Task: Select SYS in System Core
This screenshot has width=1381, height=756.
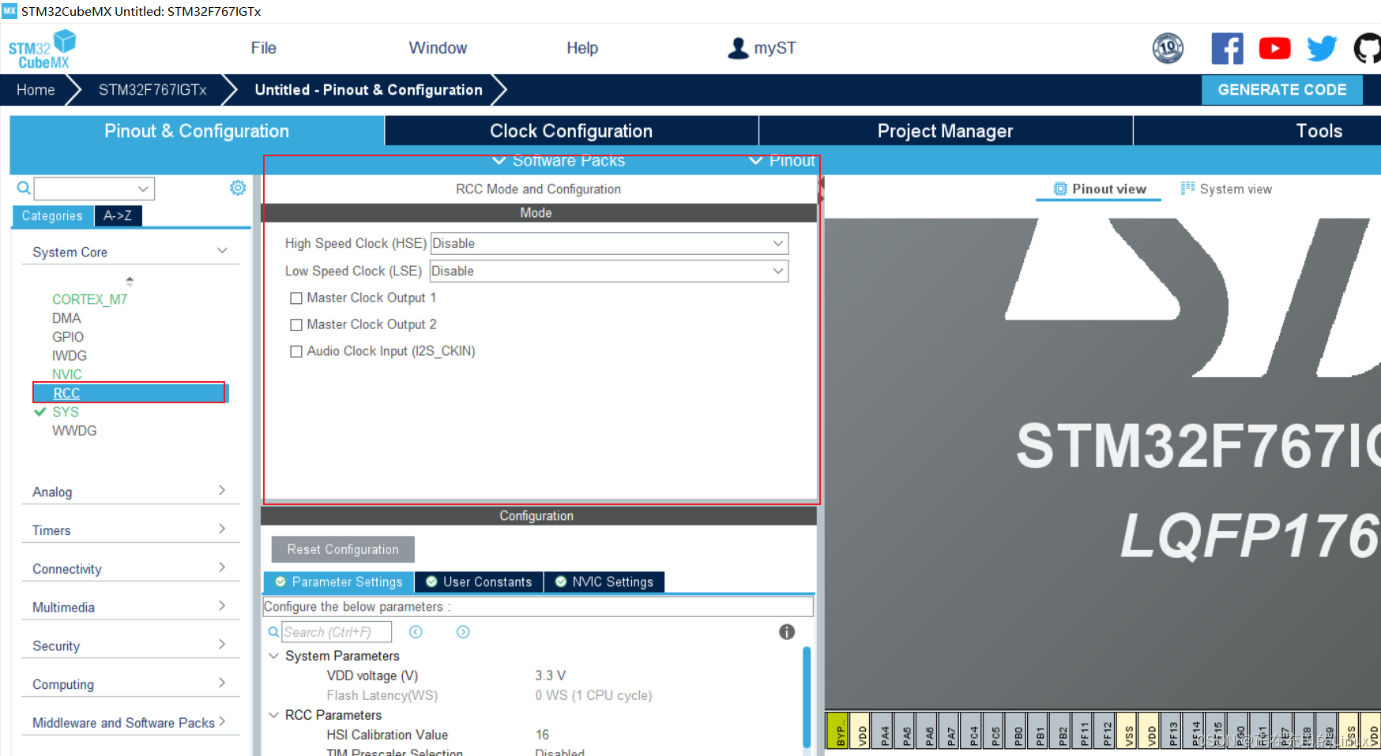Action: [66, 412]
